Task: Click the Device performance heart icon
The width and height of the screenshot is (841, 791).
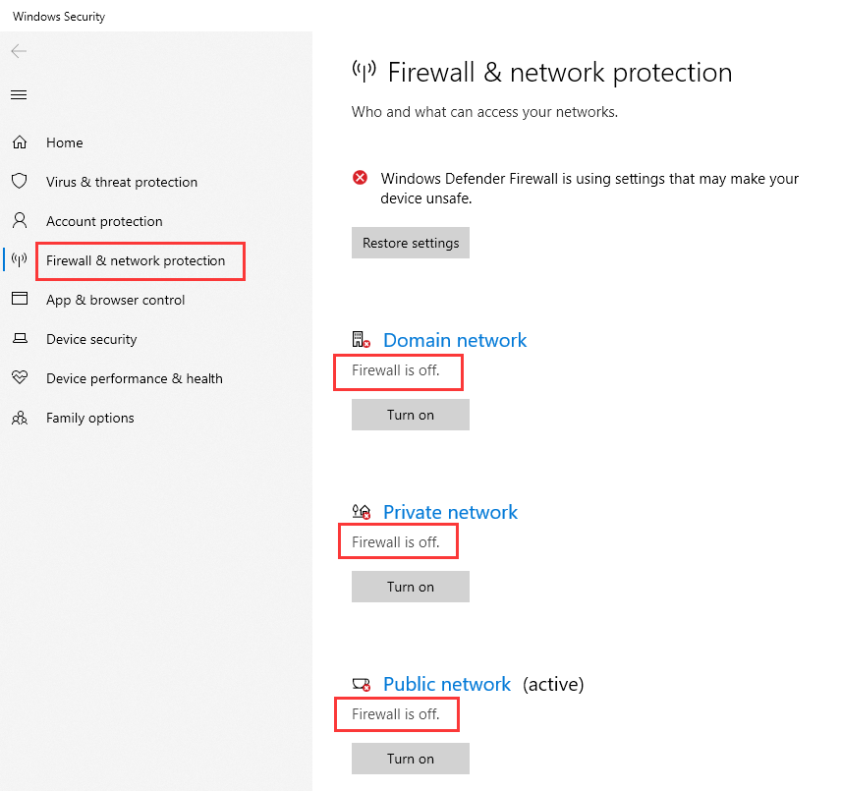Action: coord(20,377)
